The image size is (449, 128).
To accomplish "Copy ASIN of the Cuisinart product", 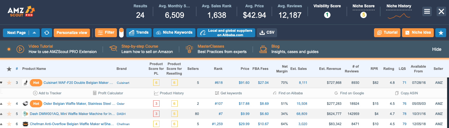I will coord(406,93).
